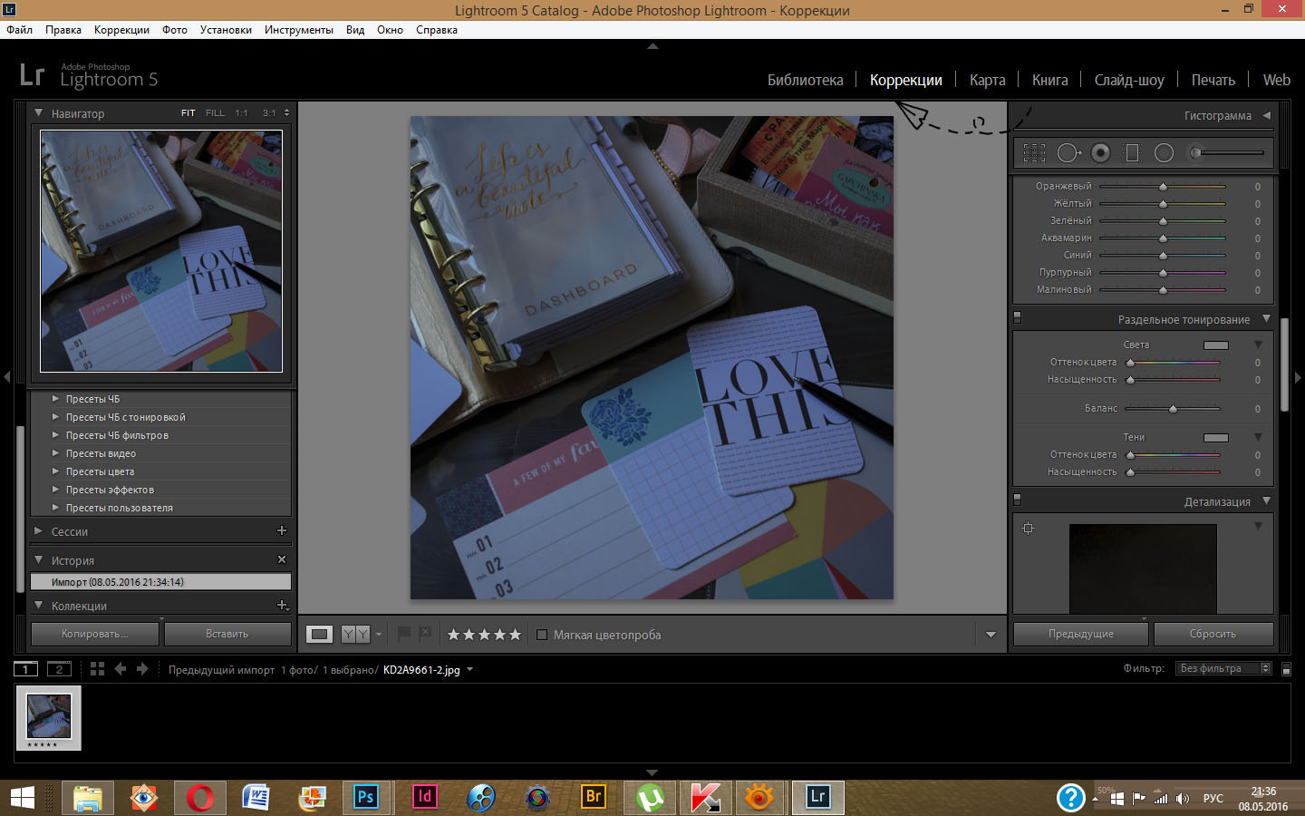The image size is (1305, 816).
Task: Open the Before/After view options dropdown
Action: point(379,635)
